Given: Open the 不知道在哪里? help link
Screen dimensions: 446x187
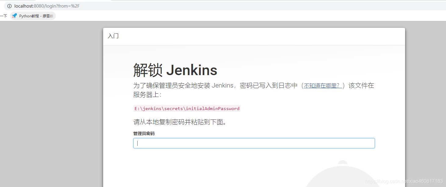Looking at the screenshot, I should coord(323,85).
